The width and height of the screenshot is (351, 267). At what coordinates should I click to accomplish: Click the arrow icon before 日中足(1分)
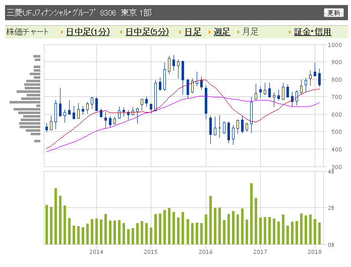62,32
